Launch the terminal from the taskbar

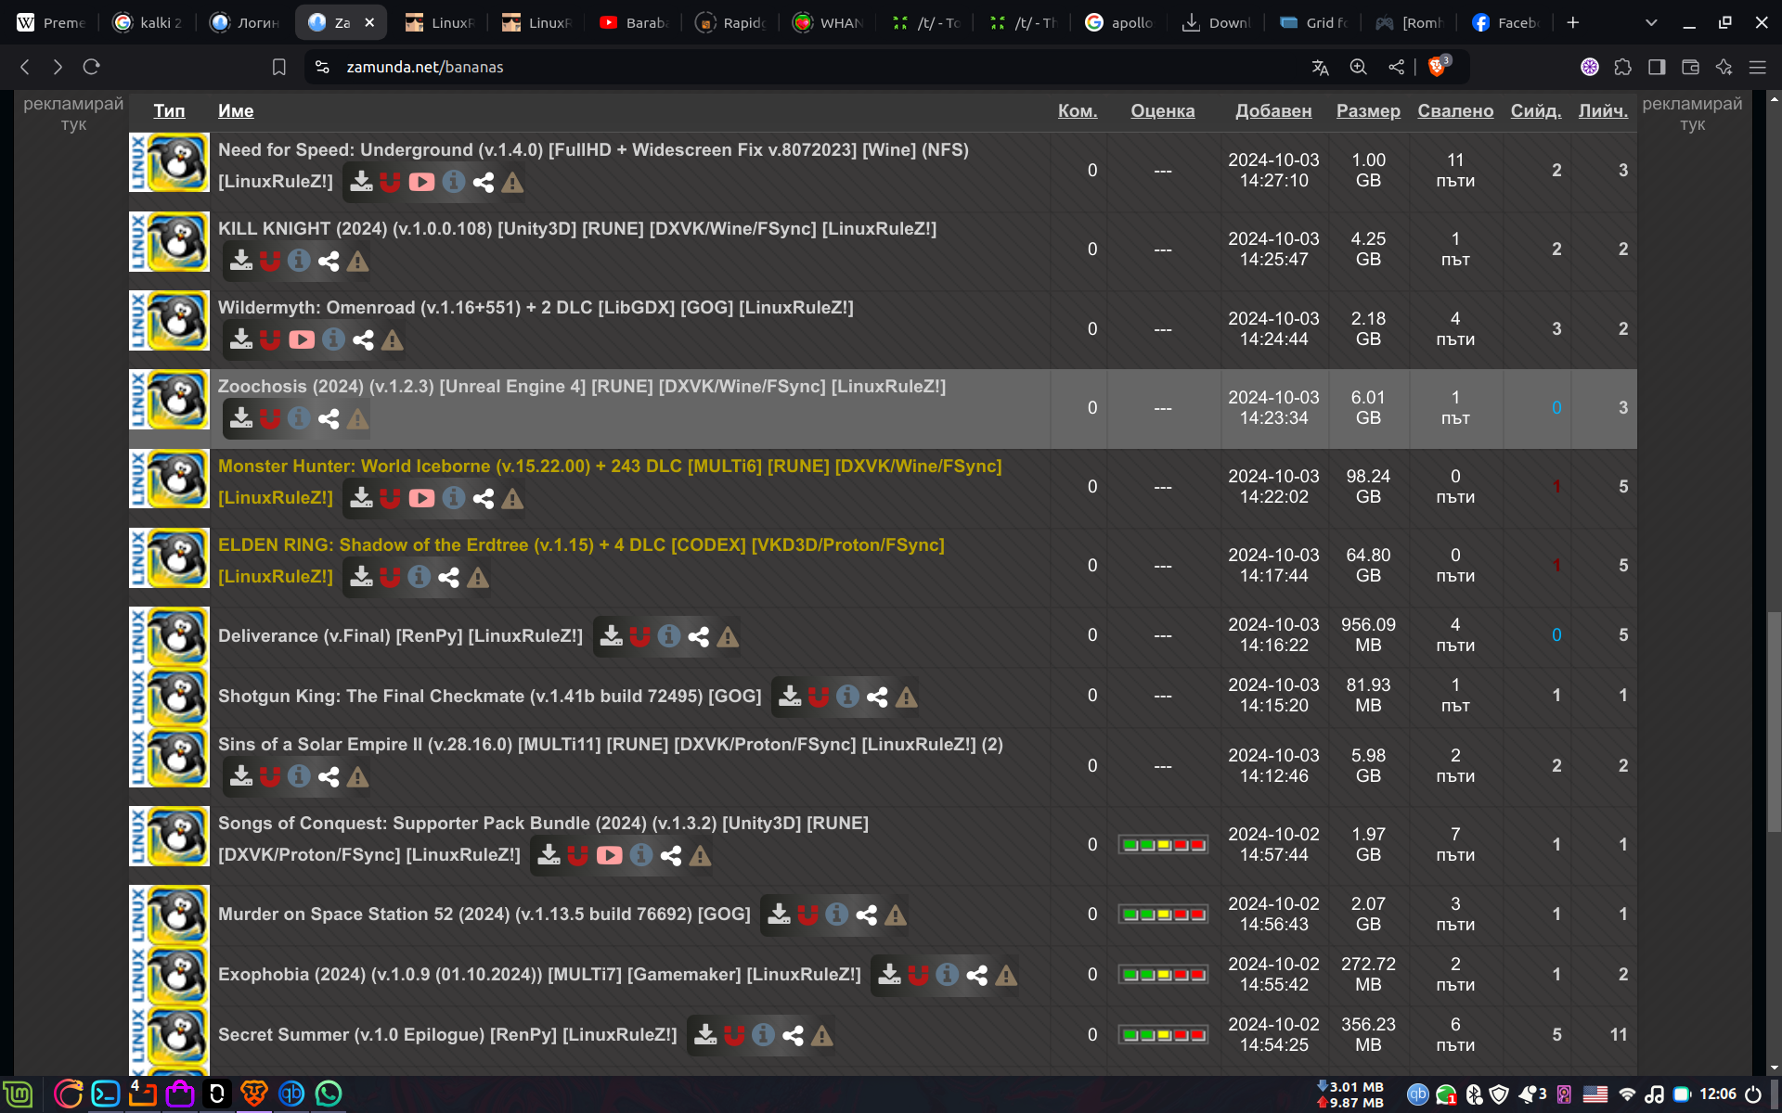click(x=105, y=1094)
